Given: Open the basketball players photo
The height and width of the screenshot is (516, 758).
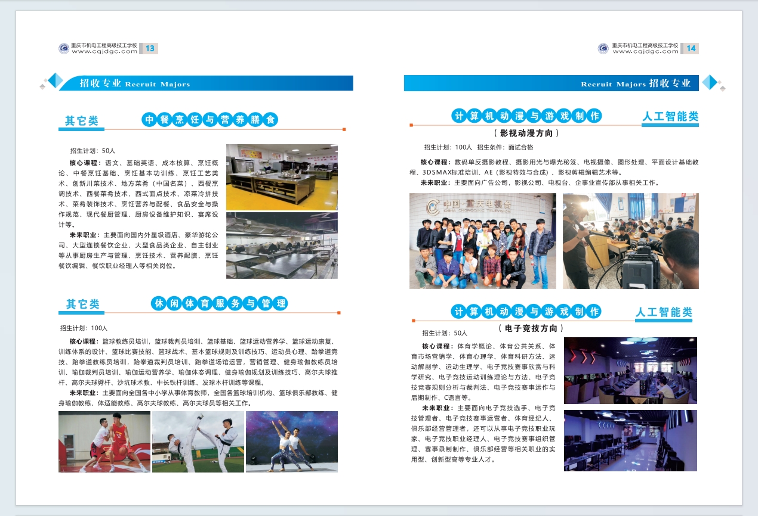Looking at the screenshot, I should pyautogui.click(x=104, y=442).
